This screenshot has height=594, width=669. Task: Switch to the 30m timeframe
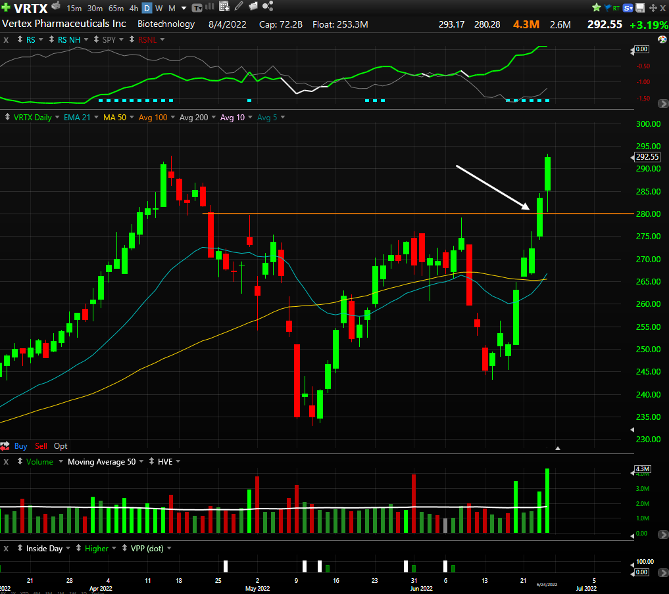coord(95,8)
